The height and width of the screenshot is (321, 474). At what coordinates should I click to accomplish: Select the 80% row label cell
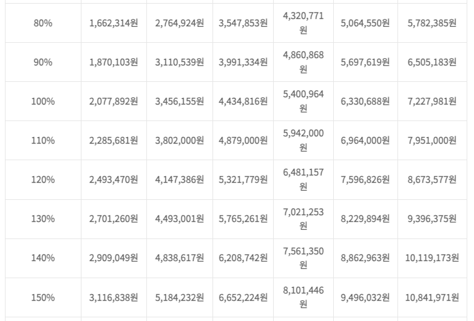[x=43, y=23]
